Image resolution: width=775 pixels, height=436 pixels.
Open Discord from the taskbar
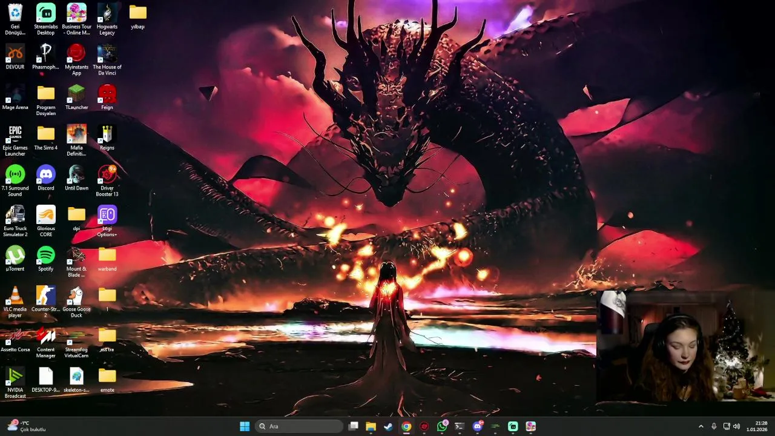pyautogui.click(x=478, y=426)
